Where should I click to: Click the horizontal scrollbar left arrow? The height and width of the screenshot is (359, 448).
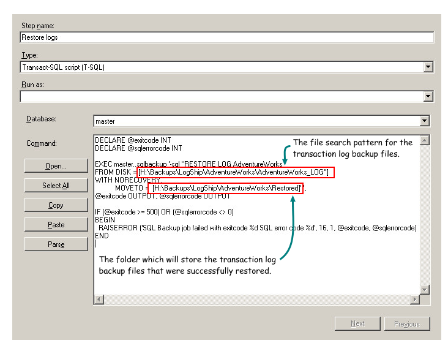pyautogui.click(x=99, y=299)
